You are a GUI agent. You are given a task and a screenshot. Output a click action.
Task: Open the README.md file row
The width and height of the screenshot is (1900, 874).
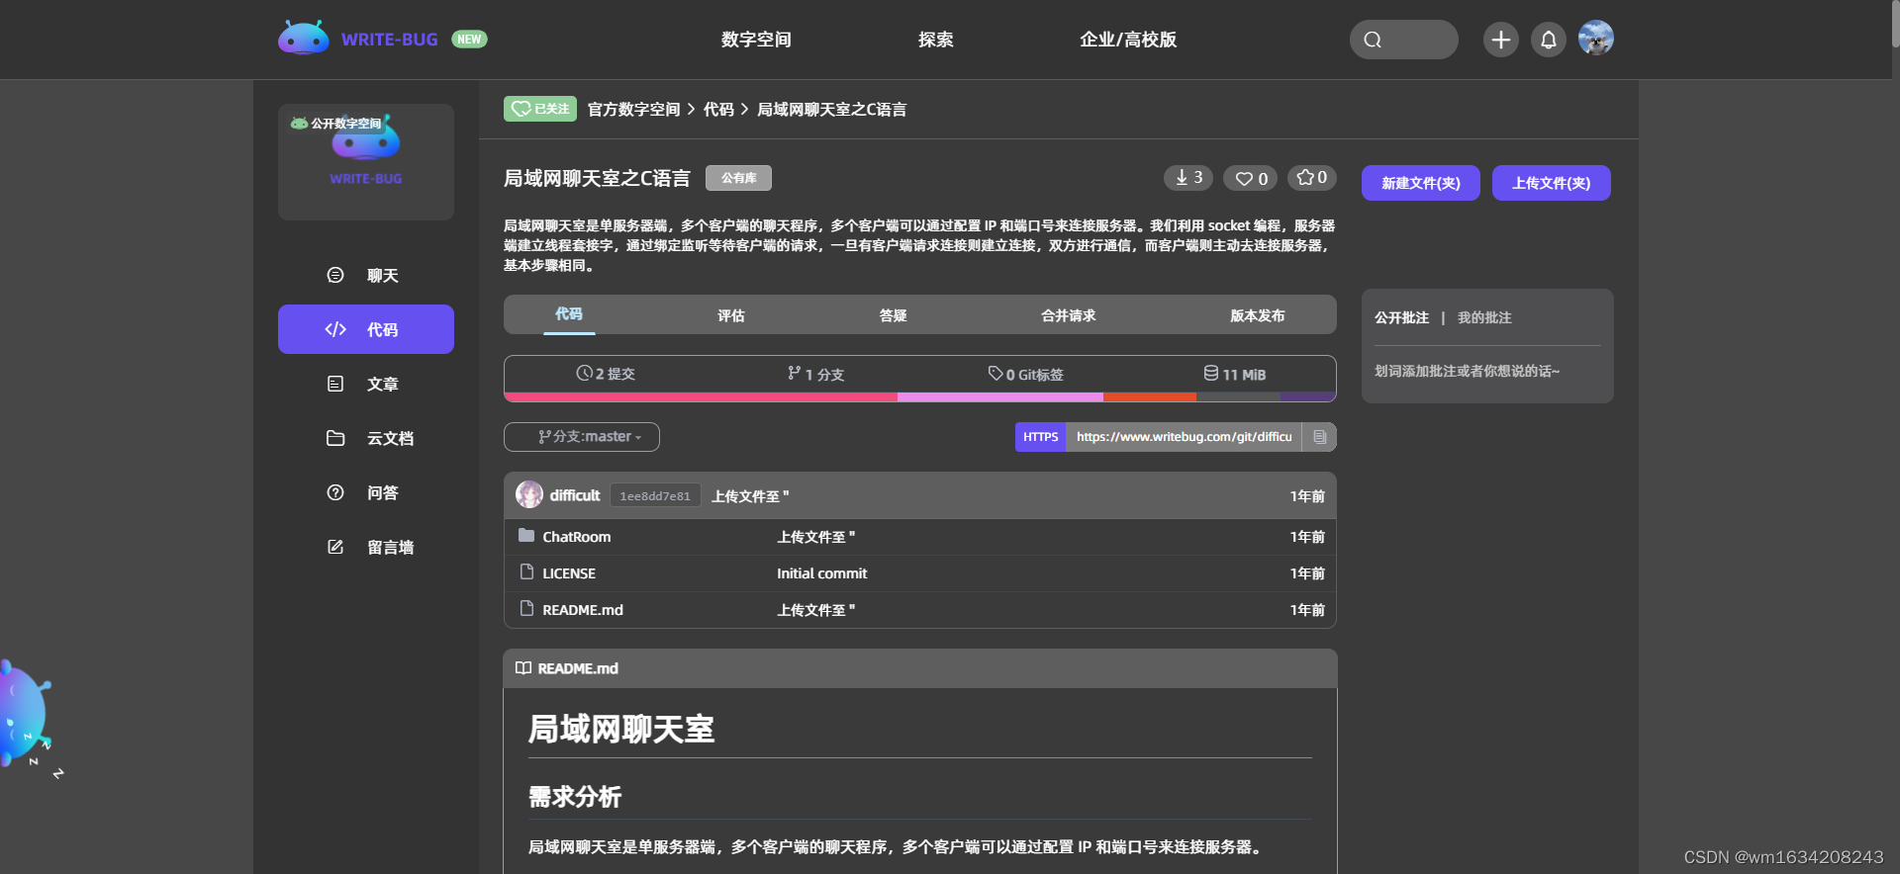[920, 610]
